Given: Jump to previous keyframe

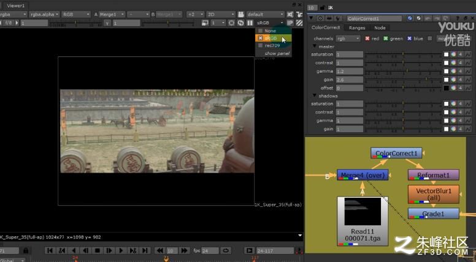Looking at the screenshot, I should [x=62, y=250].
